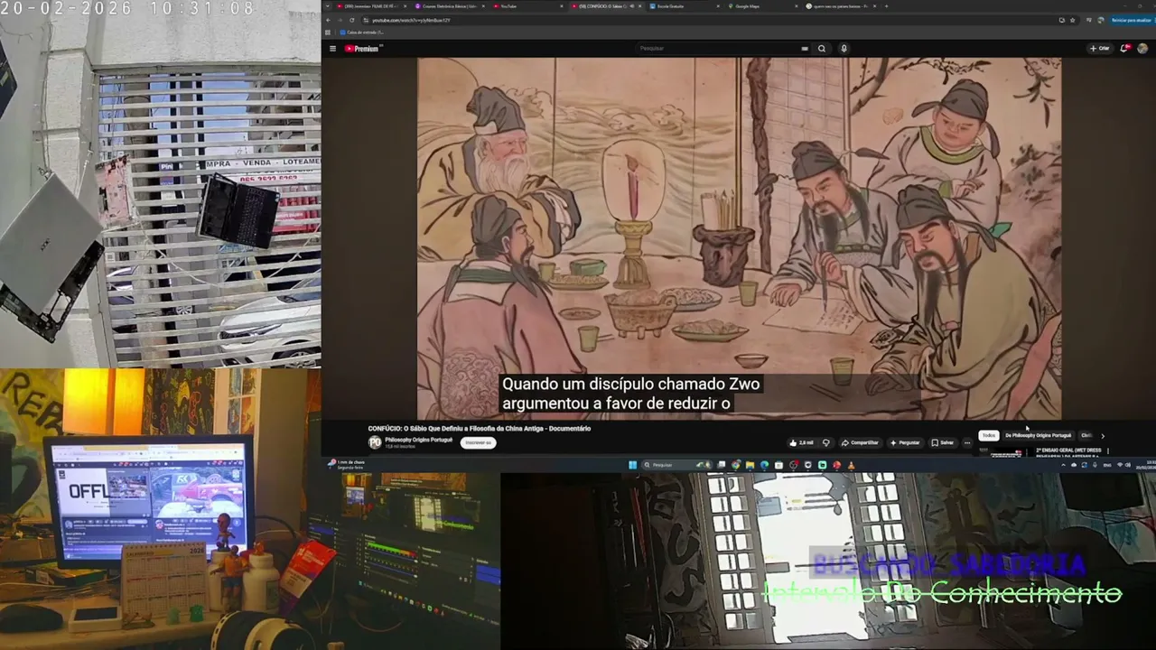Start voice search with the microphone icon
The width and height of the screenshot is (1156, 650).
844,49
